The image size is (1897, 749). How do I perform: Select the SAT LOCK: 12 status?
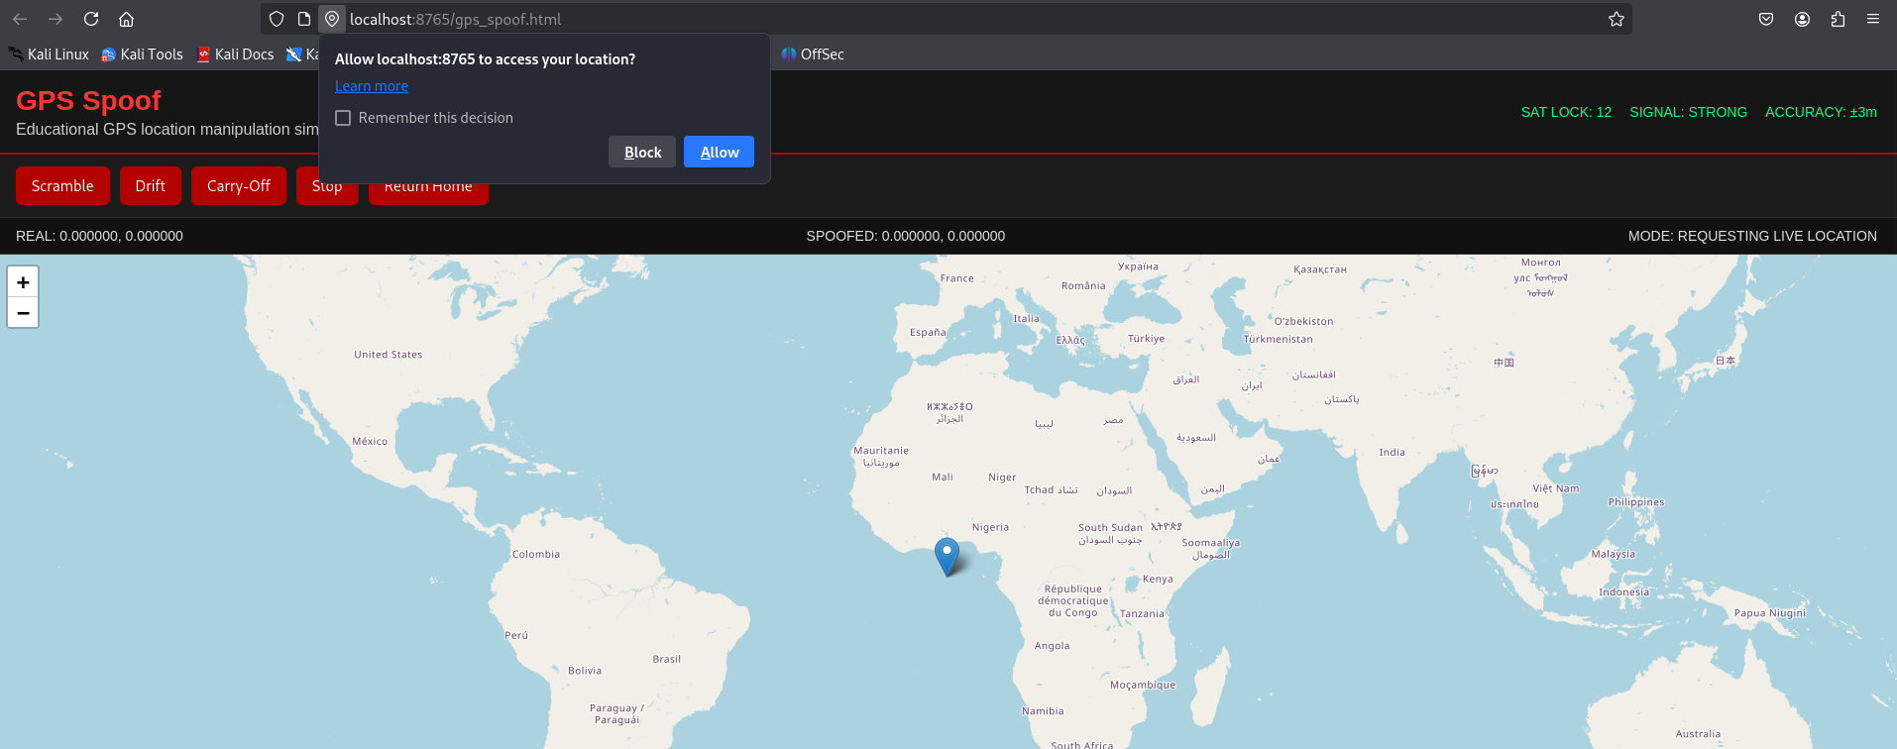(x=1566, y=112)
